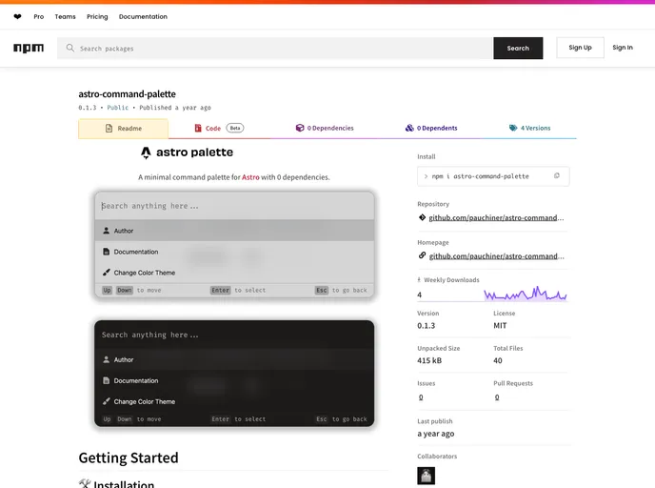The height and width of the screenshot is (488, 655).
Task: Click the light palette screenshot image
Action: tap(234, 245)
